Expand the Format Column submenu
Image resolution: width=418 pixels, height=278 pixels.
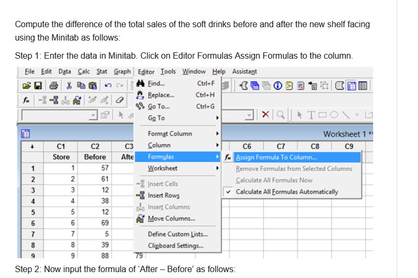(170, 133)
